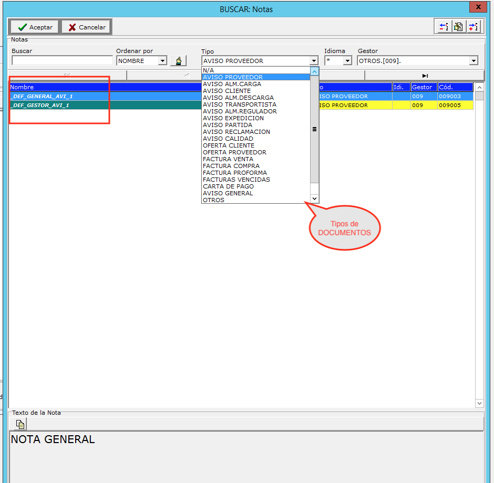The width and height of the screenshot is (494, 483).
Task: Select OFERTA PROVEEDOR from the list
Action: tap(234, 152)
